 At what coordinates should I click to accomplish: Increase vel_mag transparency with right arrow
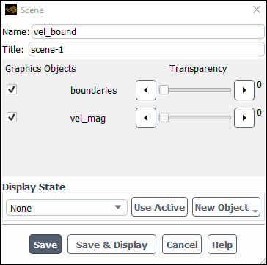244,118
